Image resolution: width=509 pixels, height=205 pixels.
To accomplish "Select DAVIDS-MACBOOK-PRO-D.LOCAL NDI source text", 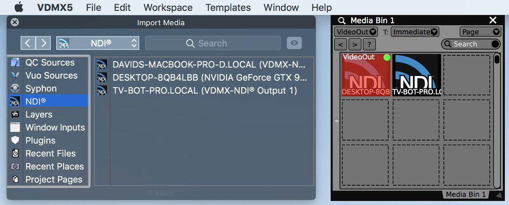I will 209,64.
